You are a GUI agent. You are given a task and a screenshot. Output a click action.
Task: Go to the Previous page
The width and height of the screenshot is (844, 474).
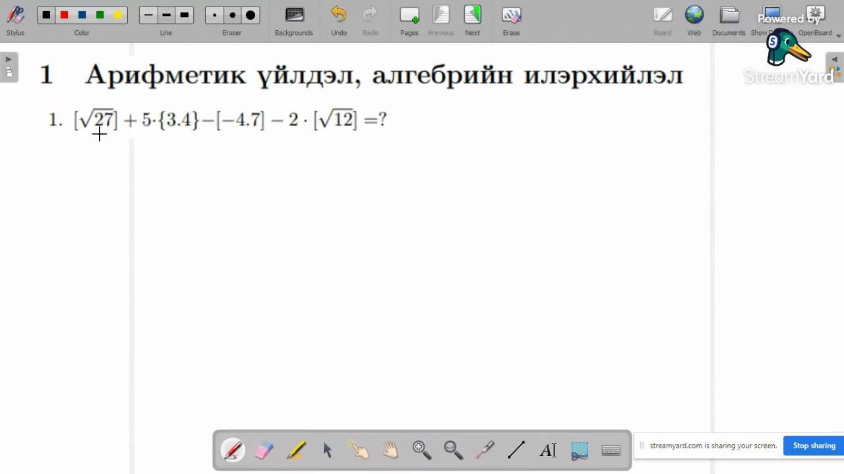point(441,21)
